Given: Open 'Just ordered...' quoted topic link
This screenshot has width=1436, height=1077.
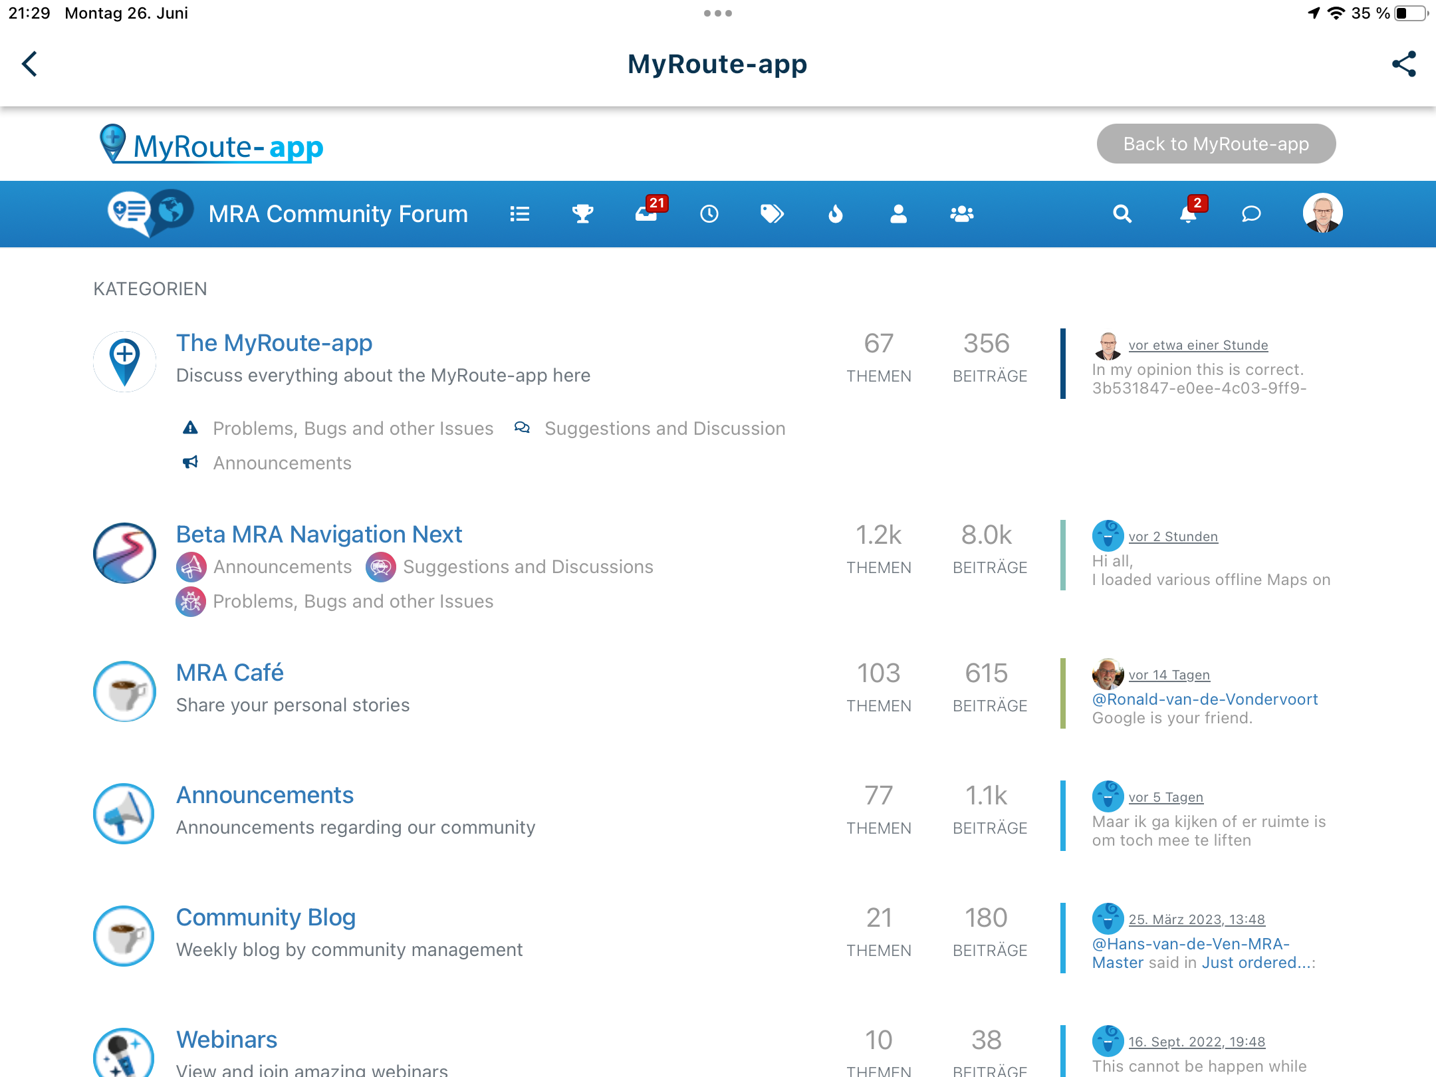Looking at the screenshot, I should click(1256, 963).
